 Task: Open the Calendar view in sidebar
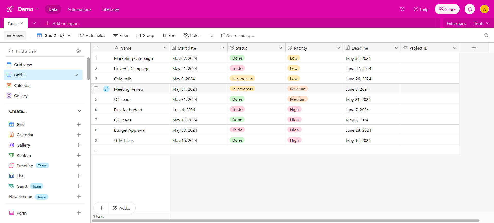tap(43, 85)
